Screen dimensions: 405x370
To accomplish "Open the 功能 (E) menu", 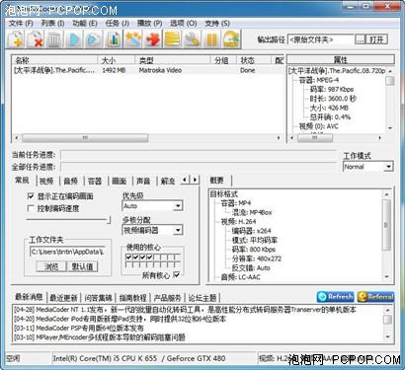I will 85,24.
